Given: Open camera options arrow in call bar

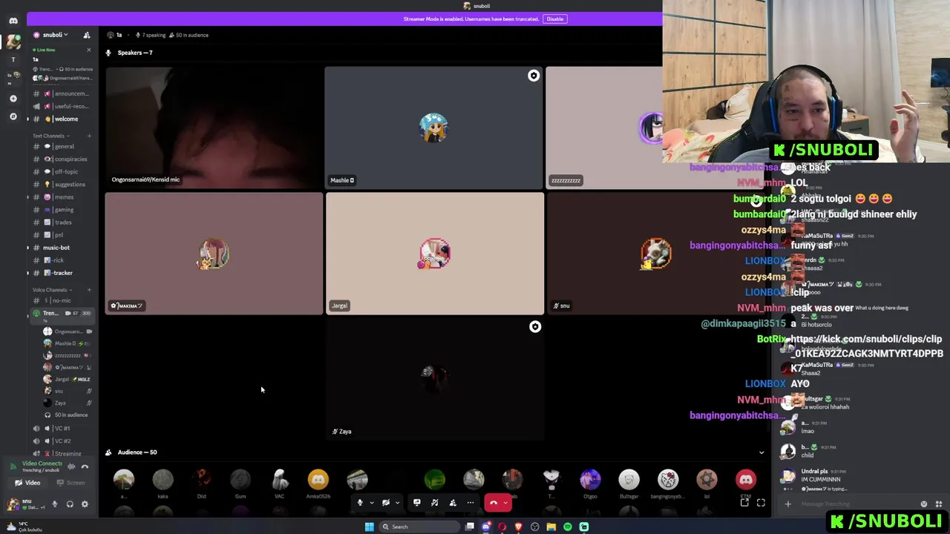Looking at the screenshot, I should [x=397, y=503].
